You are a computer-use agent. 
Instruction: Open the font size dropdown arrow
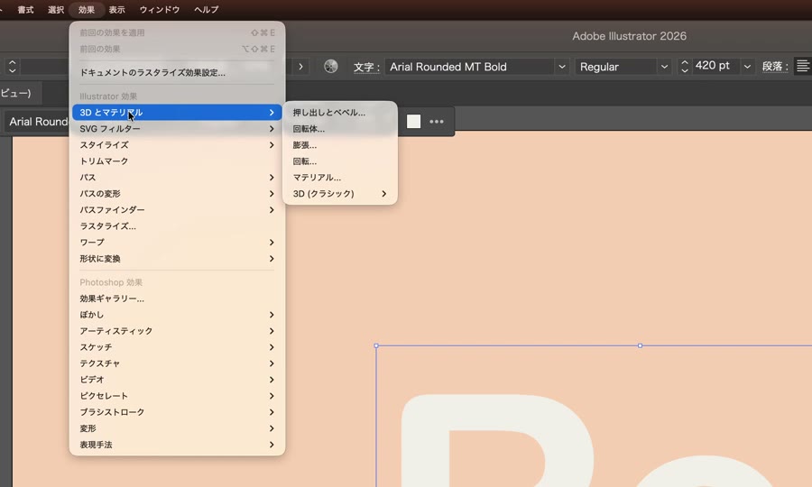point(747,66)
